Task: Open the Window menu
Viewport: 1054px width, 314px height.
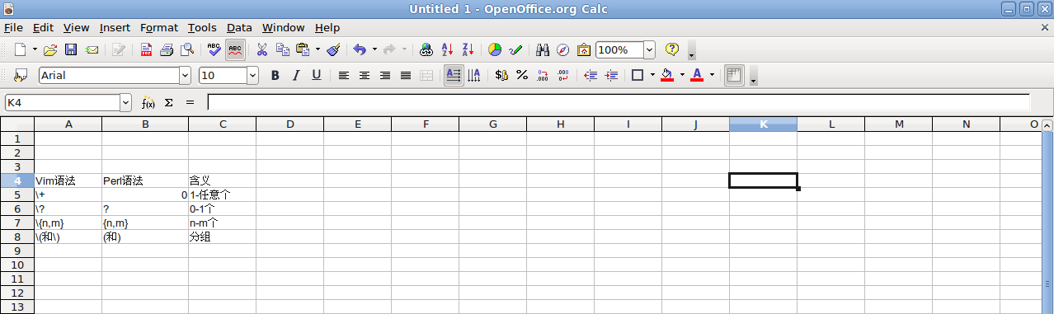Action: pyautogui.click(x=283, y=27)
